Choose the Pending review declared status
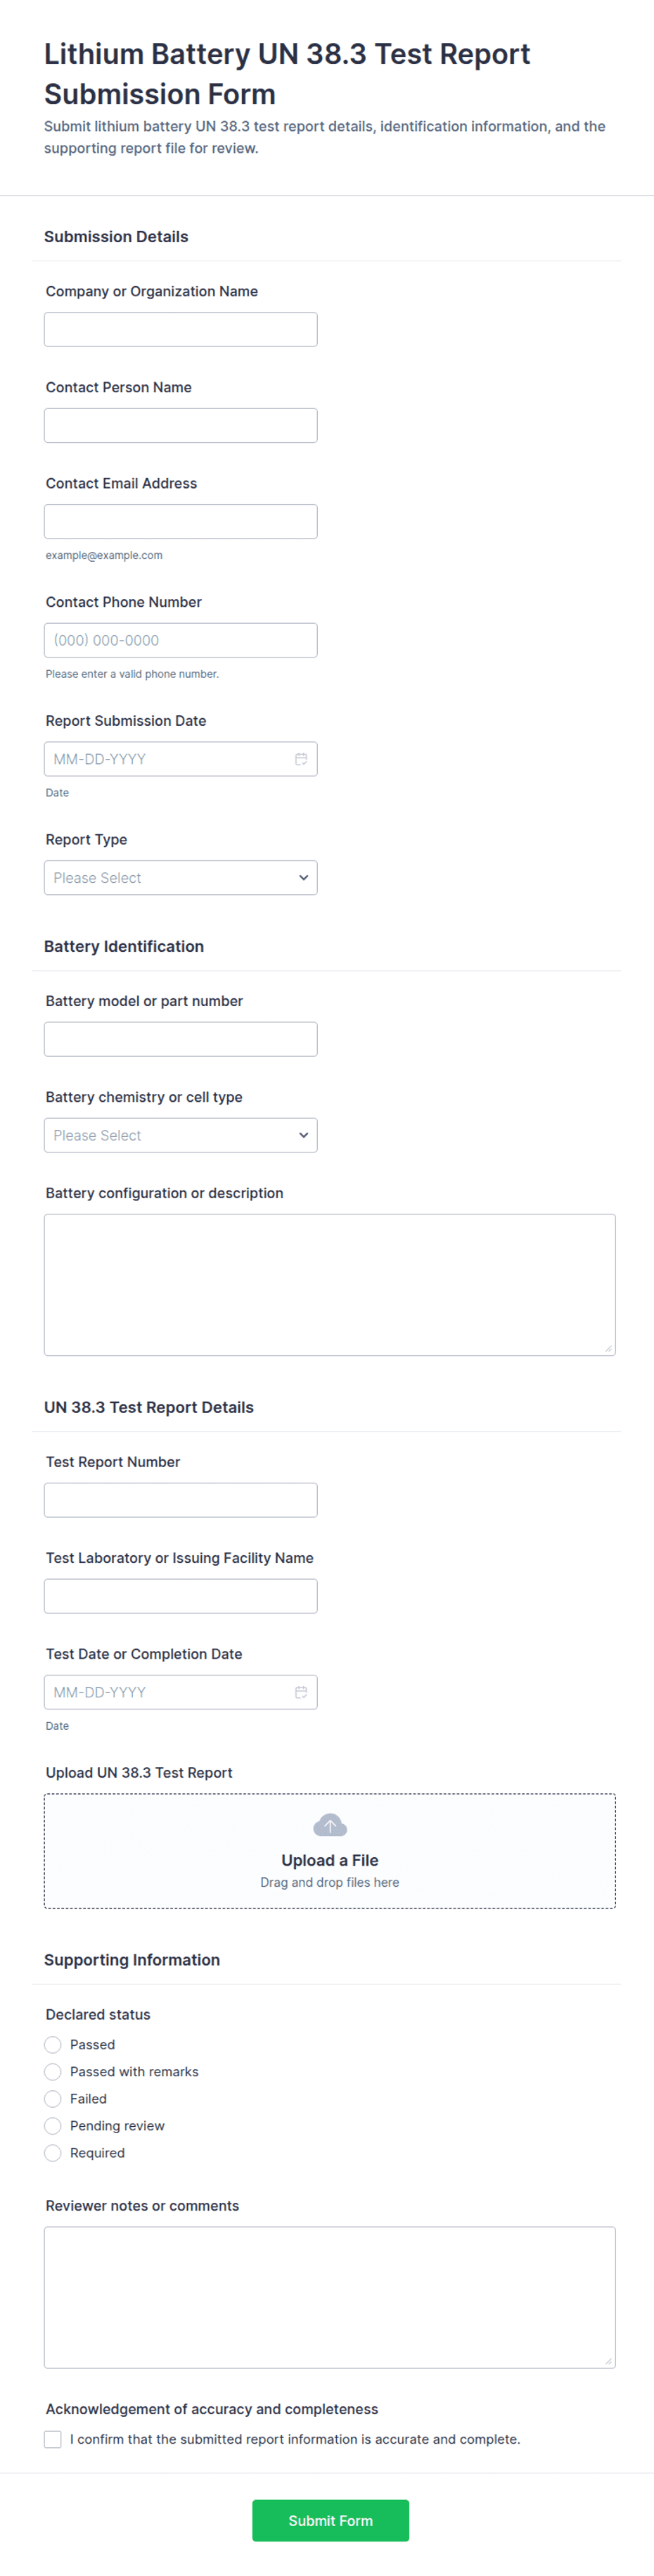This screenshot has width=654, height=2576. click(53, 2126)
